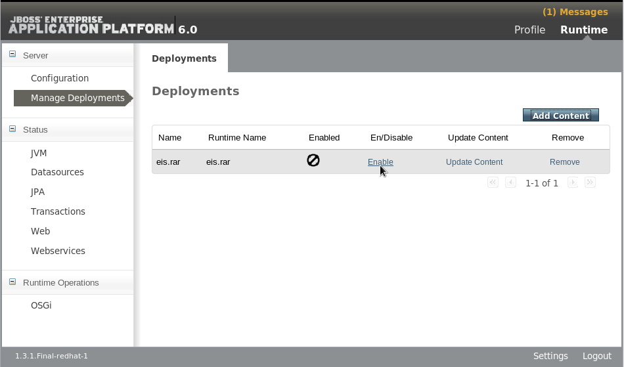Collapse the Server section

coord(12,55)
